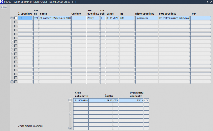Click Č. upomínky column header
The width and height of the screenshot is (213, 131).
click(25, 14)
